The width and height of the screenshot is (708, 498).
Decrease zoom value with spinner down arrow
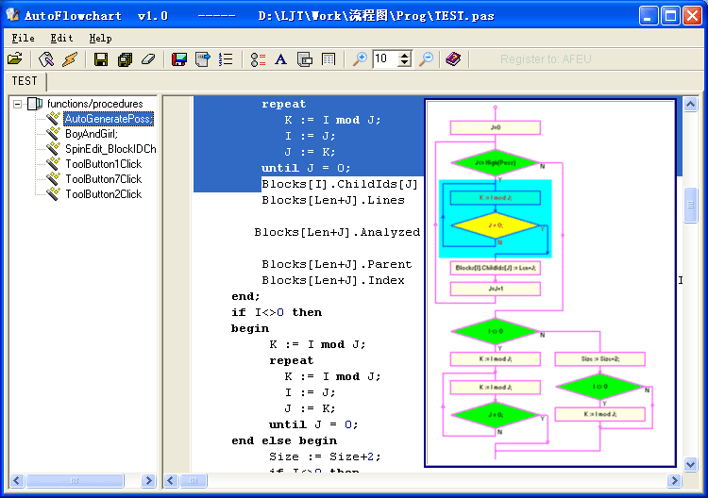[x=405, y=63]
